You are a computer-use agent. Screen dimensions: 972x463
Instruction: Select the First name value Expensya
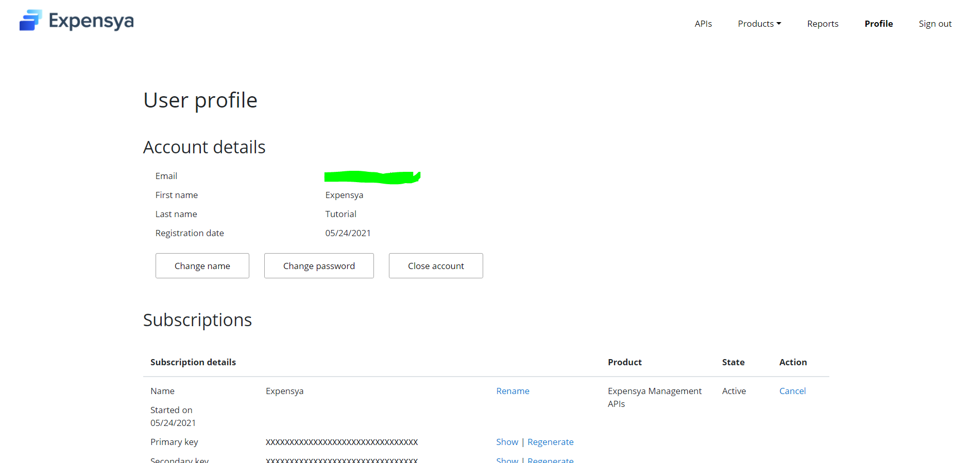[344, 195]
